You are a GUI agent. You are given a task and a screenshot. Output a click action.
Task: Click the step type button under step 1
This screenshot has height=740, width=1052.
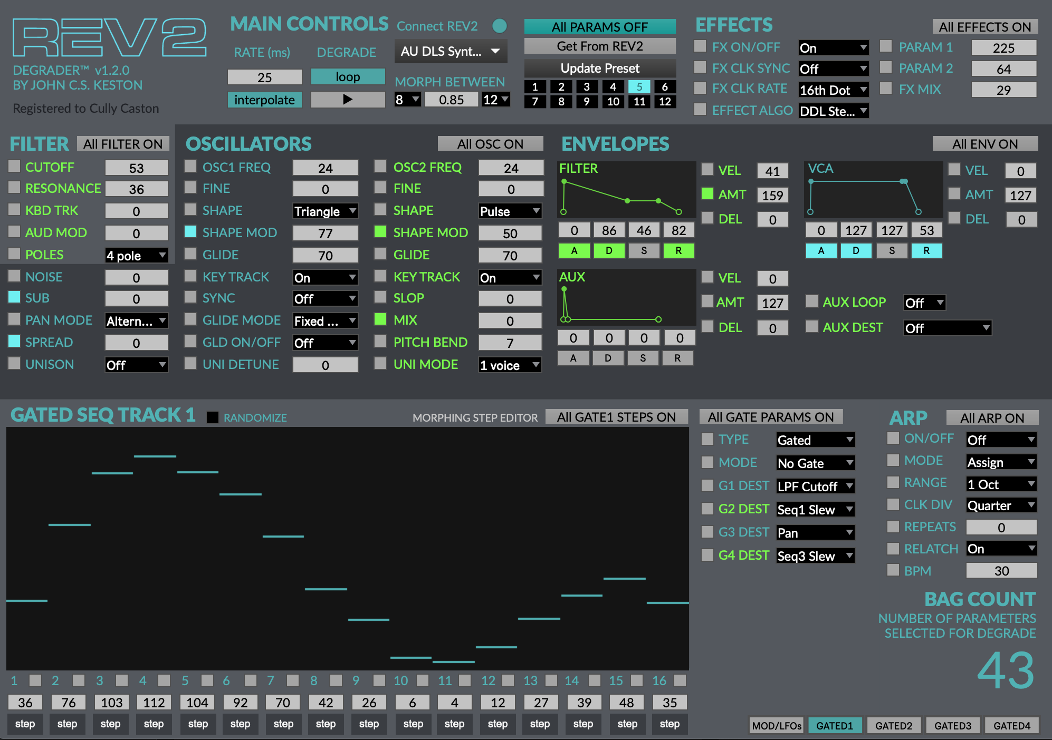(x=25, y=724)
